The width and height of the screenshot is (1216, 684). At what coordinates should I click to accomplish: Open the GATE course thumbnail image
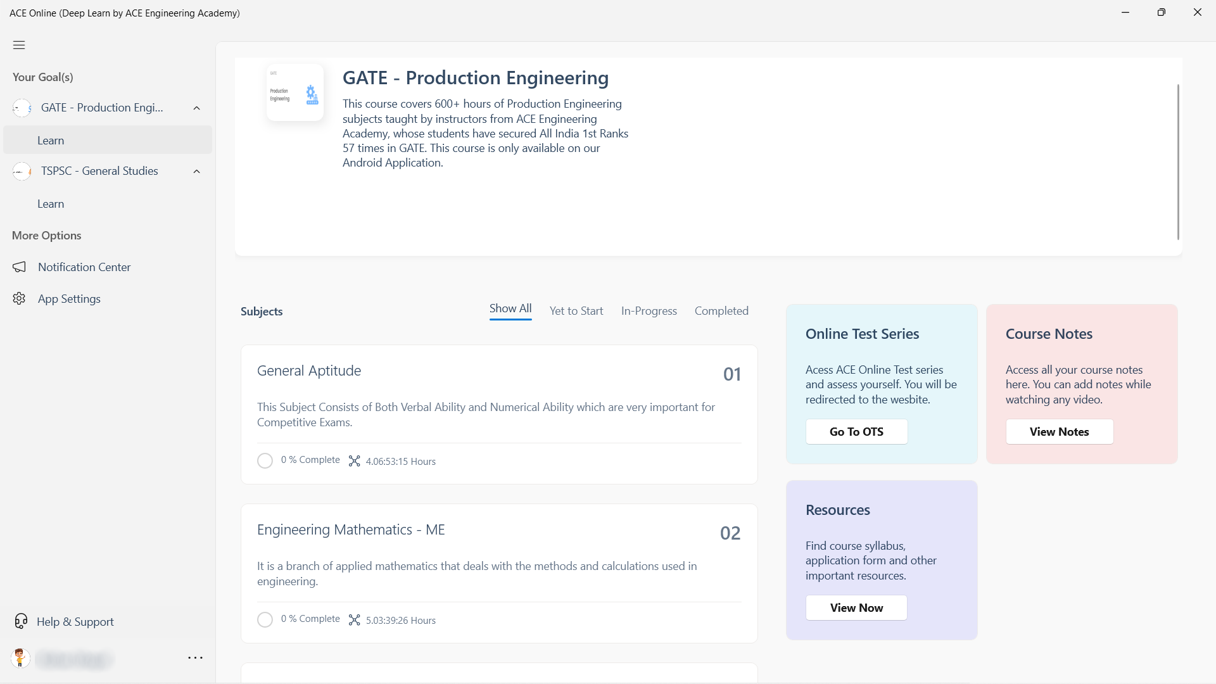295,92
